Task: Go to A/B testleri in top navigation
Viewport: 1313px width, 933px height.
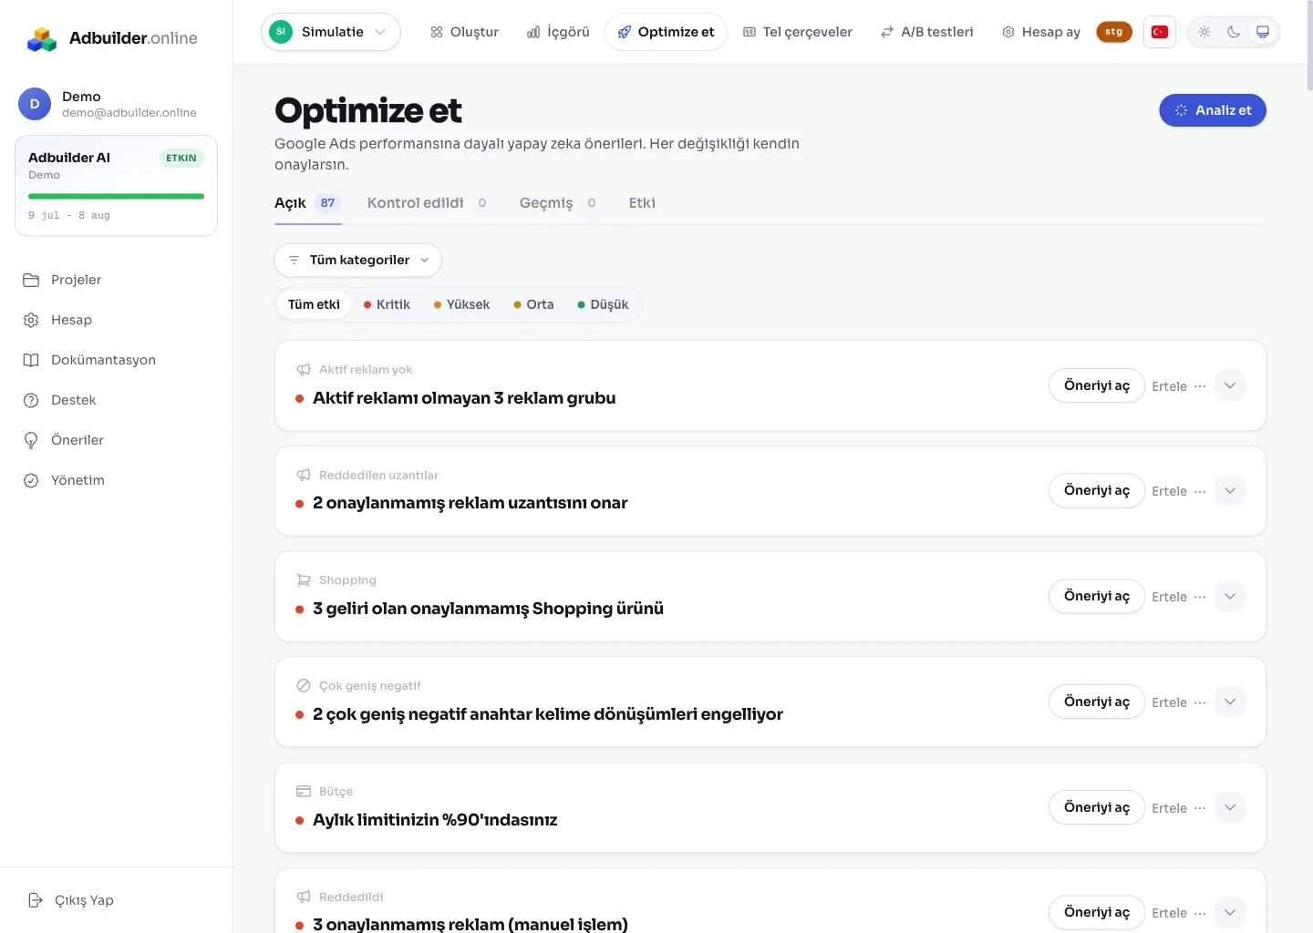Action: click(x=927, y=32)
